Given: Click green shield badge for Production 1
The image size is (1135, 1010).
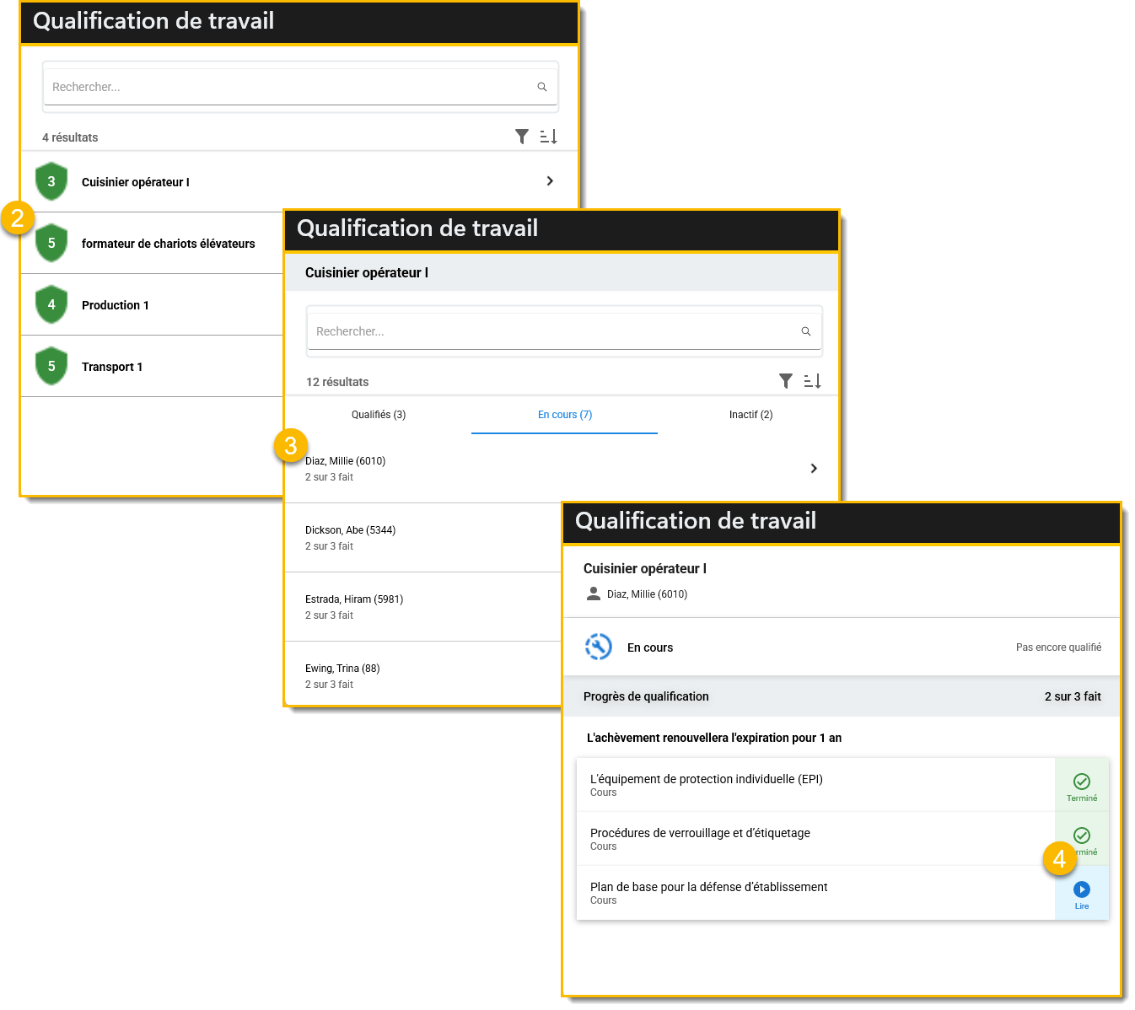Looking at the screenshot, I should [x=51, y=304].
